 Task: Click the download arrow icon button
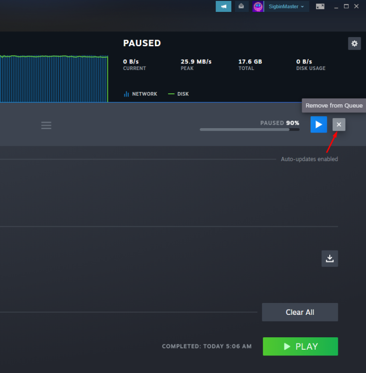point(330,258)
